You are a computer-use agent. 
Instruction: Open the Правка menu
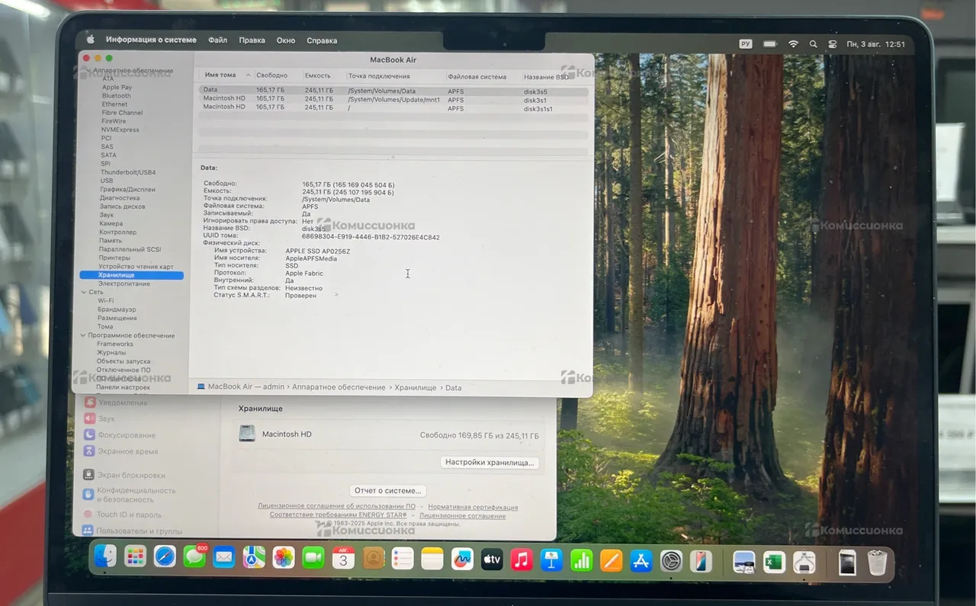pyautogui.click(x=252, y=40)
